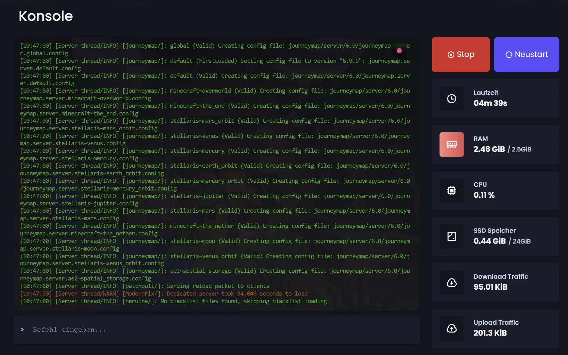
Task: Click the CPU chip icon
Action: 452,191
